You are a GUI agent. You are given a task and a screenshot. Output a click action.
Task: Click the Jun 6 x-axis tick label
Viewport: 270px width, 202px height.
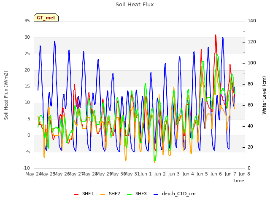216,174
